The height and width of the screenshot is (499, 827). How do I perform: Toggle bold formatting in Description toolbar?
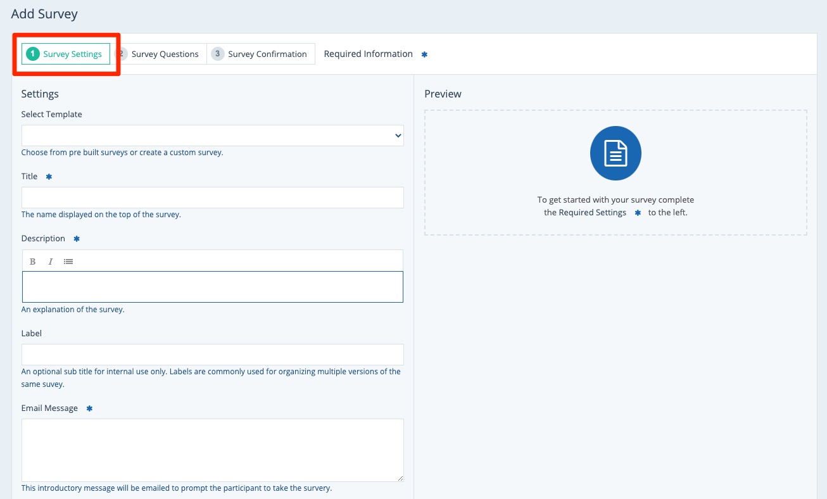click(33, 262)
